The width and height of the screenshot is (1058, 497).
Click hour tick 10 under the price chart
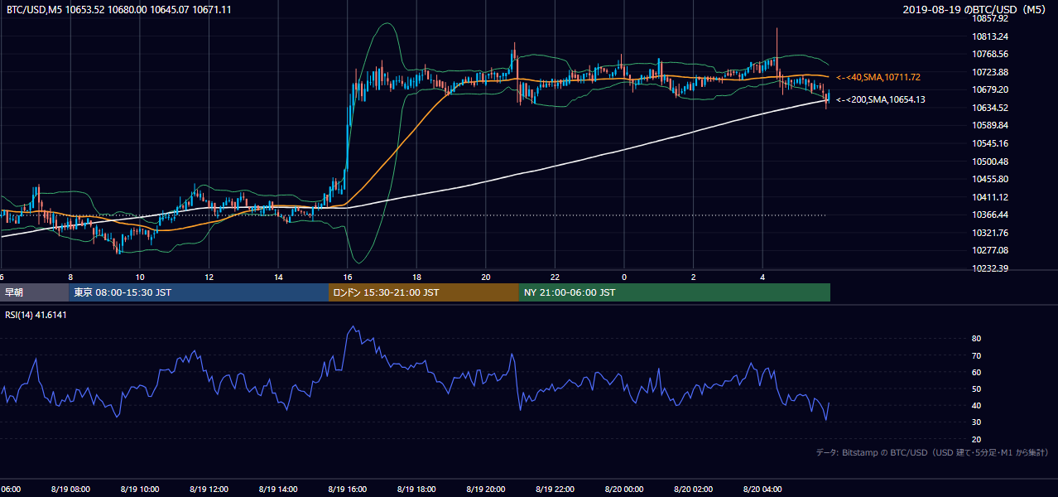point(140,277)
